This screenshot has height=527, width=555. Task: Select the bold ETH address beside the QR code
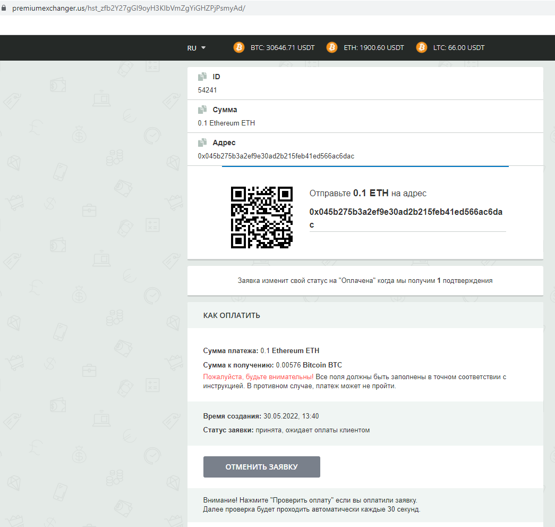pyautogui.click(x=406, y=218)
